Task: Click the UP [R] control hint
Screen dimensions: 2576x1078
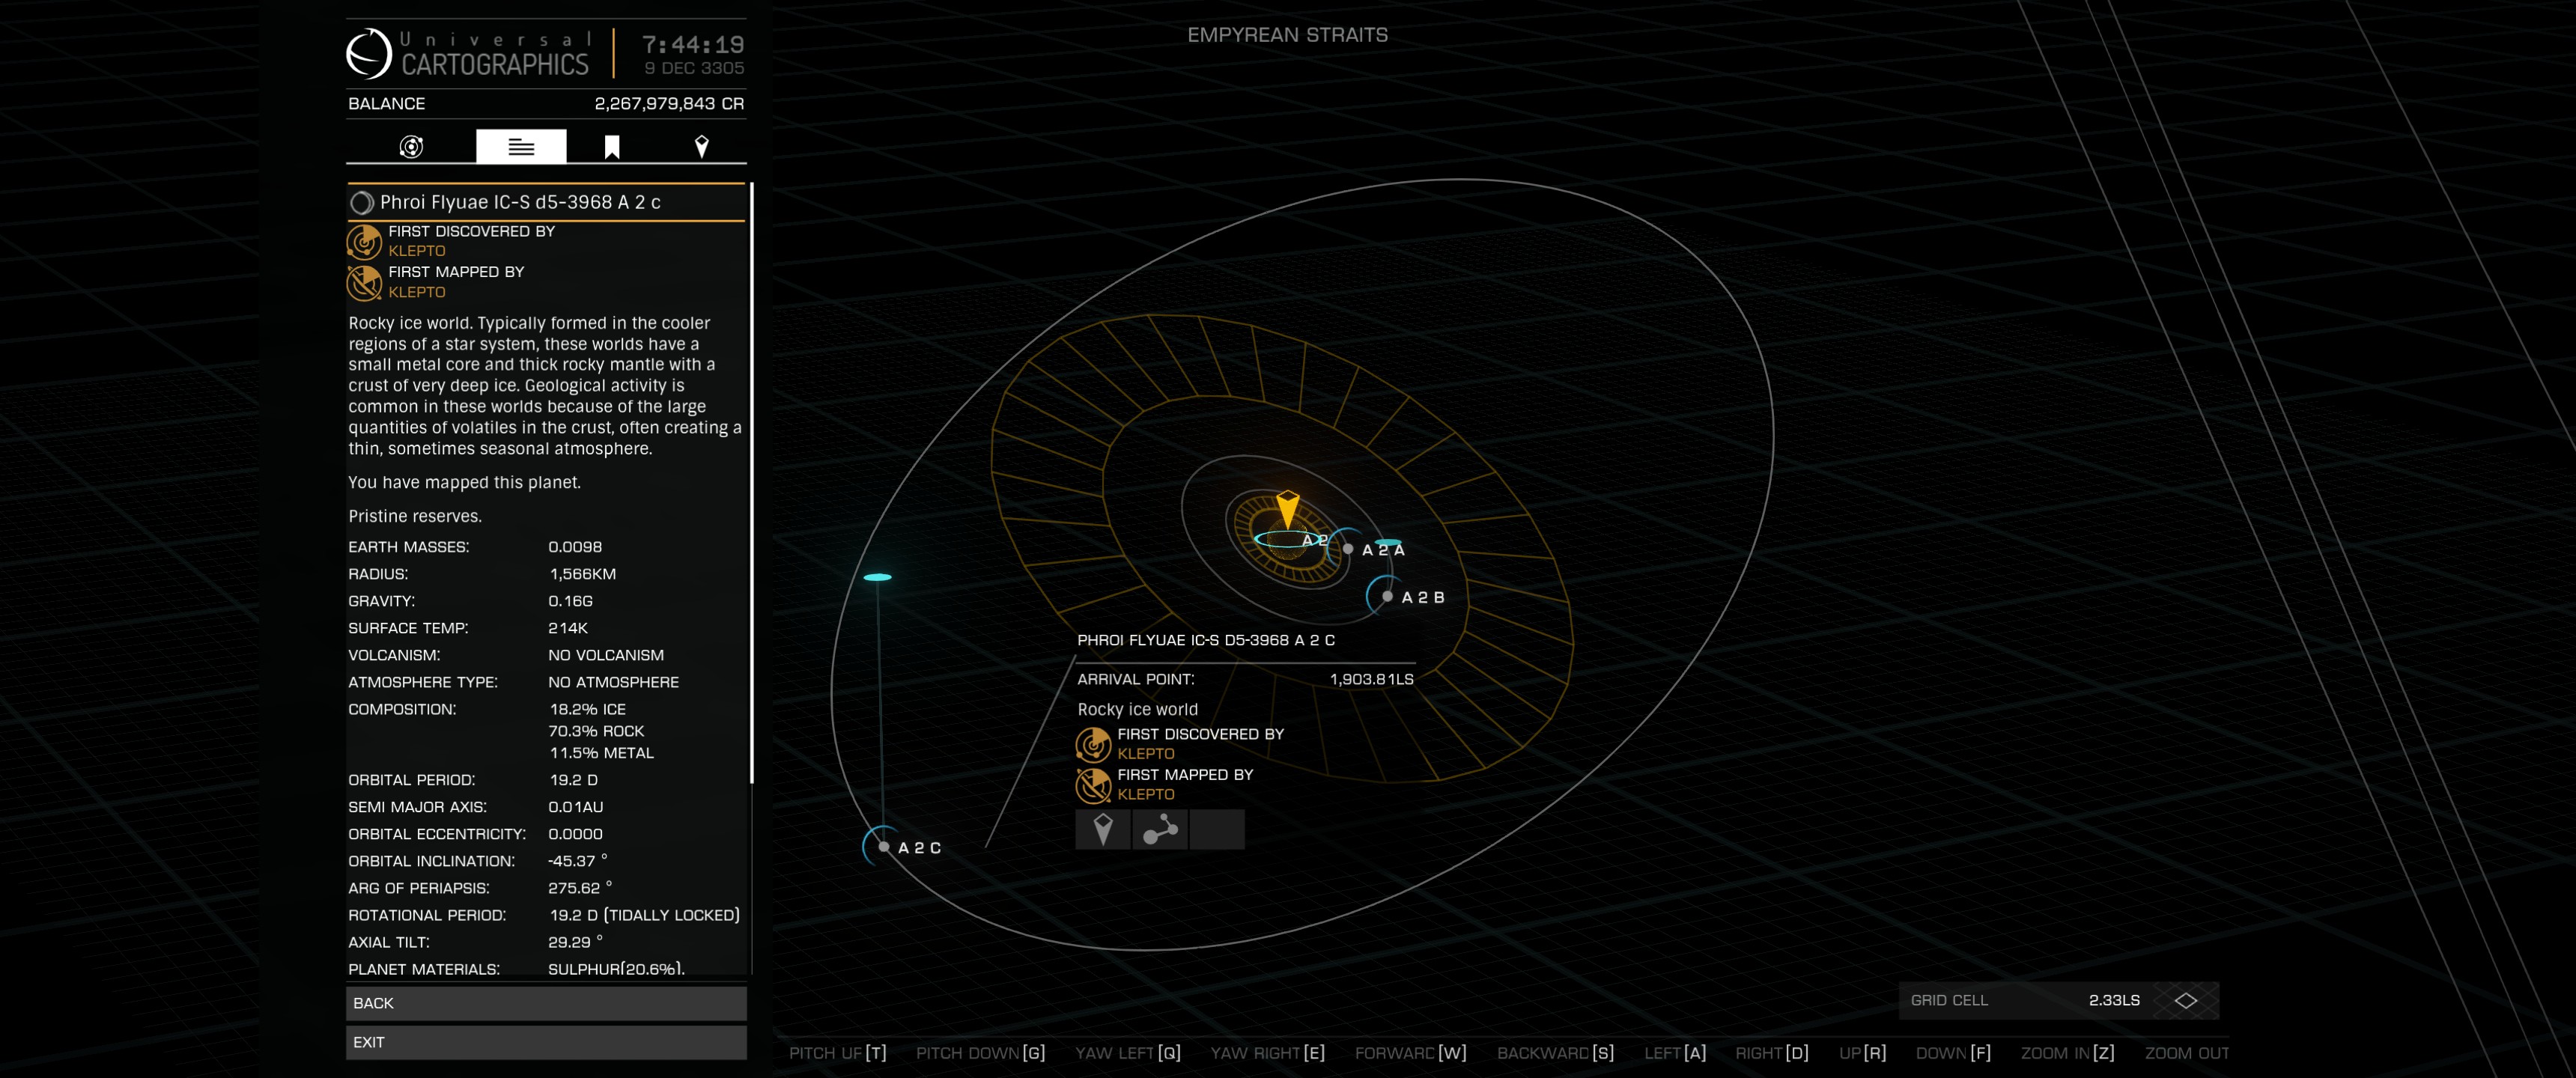Action: point(1863,1053)
